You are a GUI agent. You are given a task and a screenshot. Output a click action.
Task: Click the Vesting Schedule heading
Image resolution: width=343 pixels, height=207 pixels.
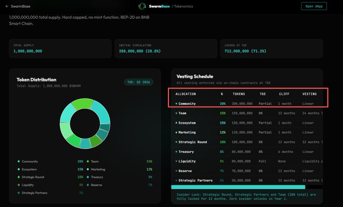click(195, 76)
